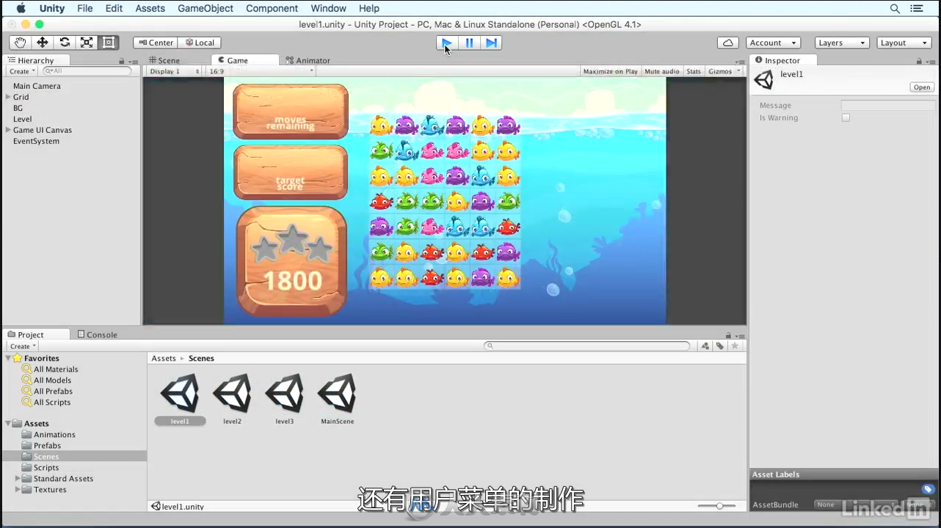Open macOS notification center icon

point(917,8)
